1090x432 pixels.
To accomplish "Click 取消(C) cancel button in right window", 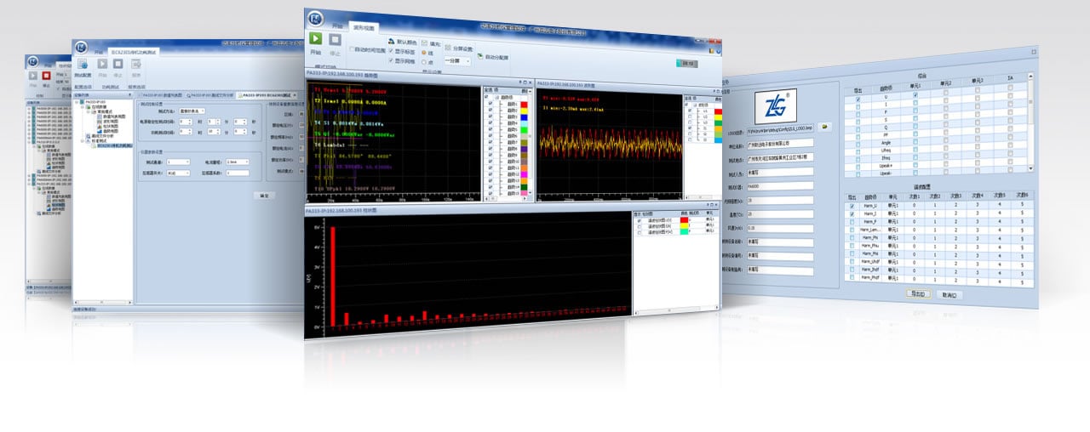I will point(949,294).
